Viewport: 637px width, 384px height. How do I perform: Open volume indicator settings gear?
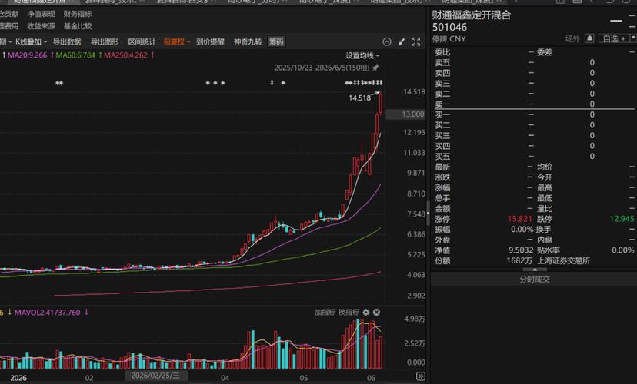366,312
